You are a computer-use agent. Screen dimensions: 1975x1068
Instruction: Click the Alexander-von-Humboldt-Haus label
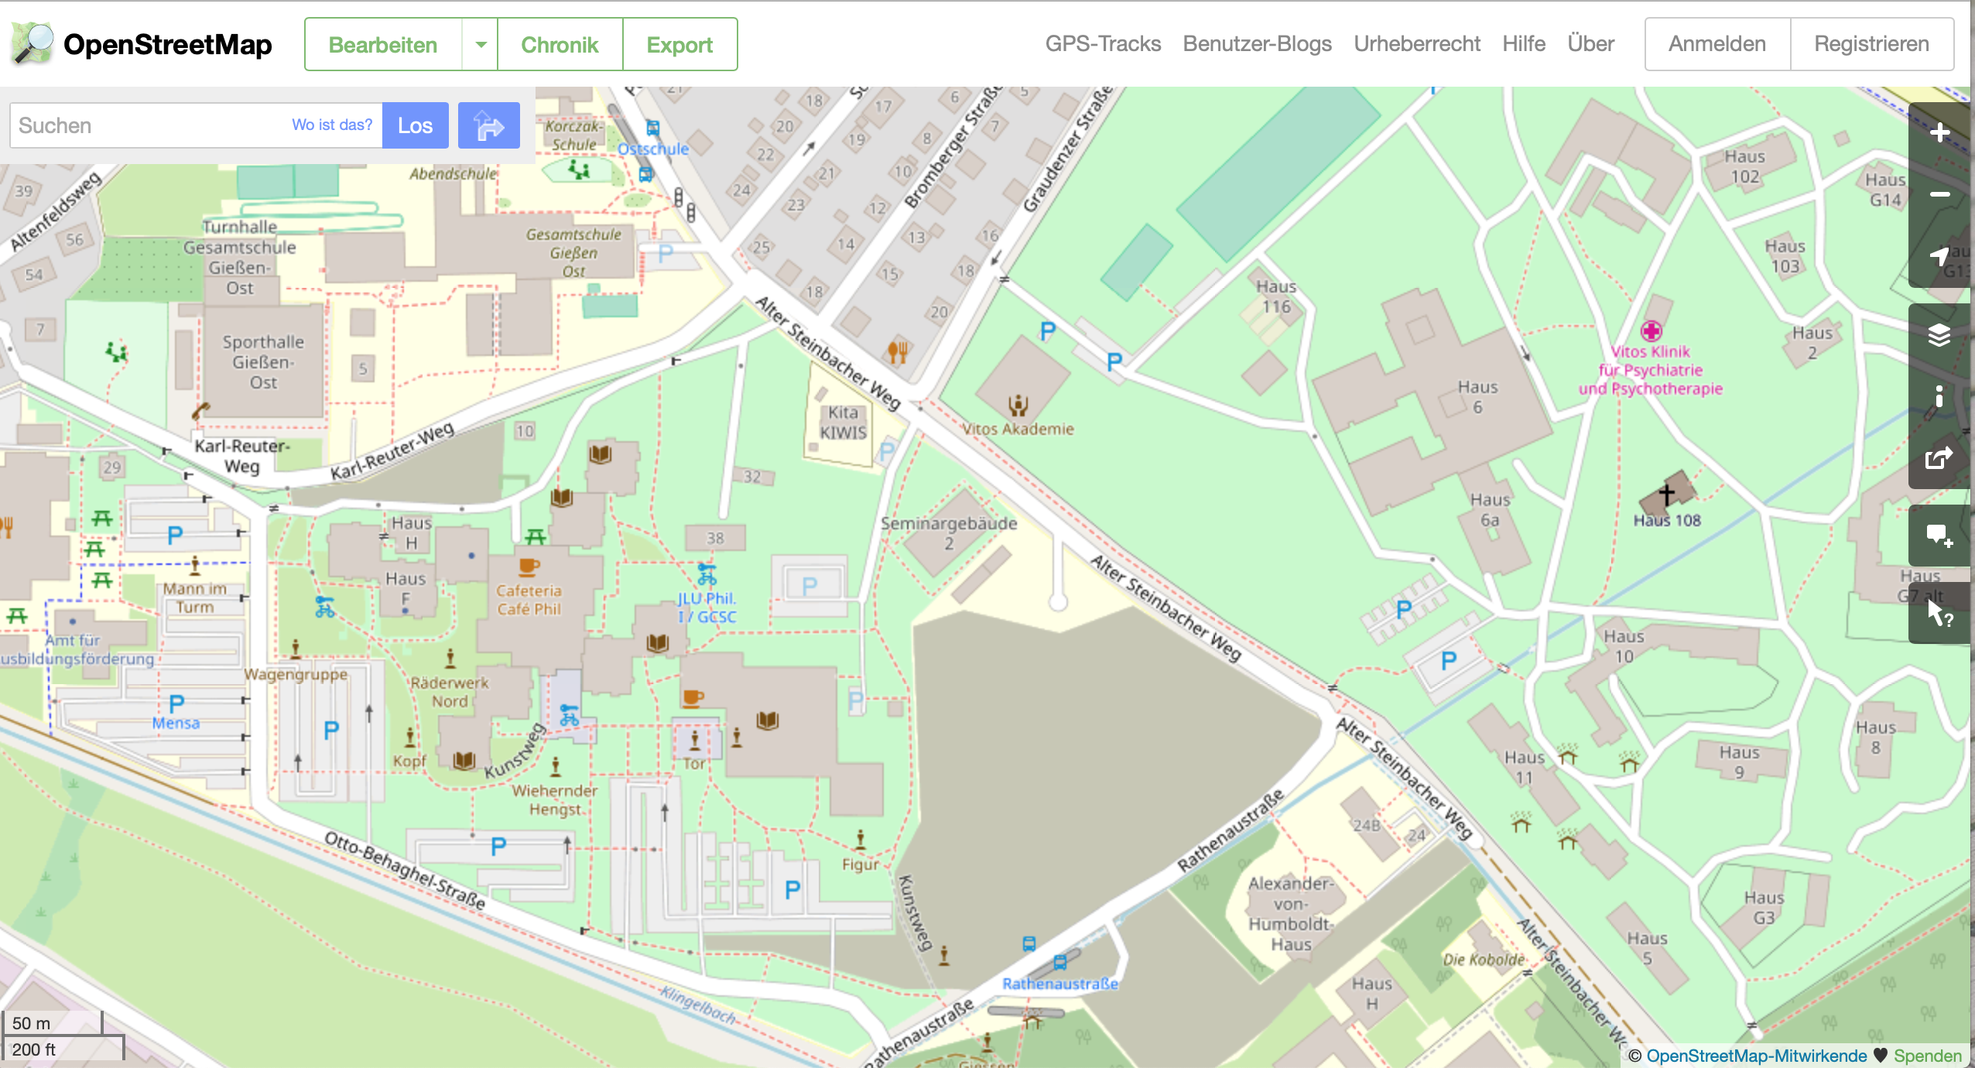coord(1291,914)
